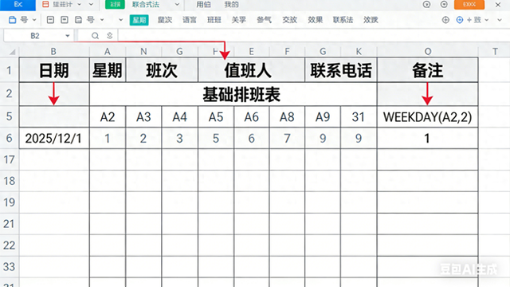Click the magnifier icon beside the formula bar
Image resolution: width=510 pixels, height=287 pixels.
point(95,36)
